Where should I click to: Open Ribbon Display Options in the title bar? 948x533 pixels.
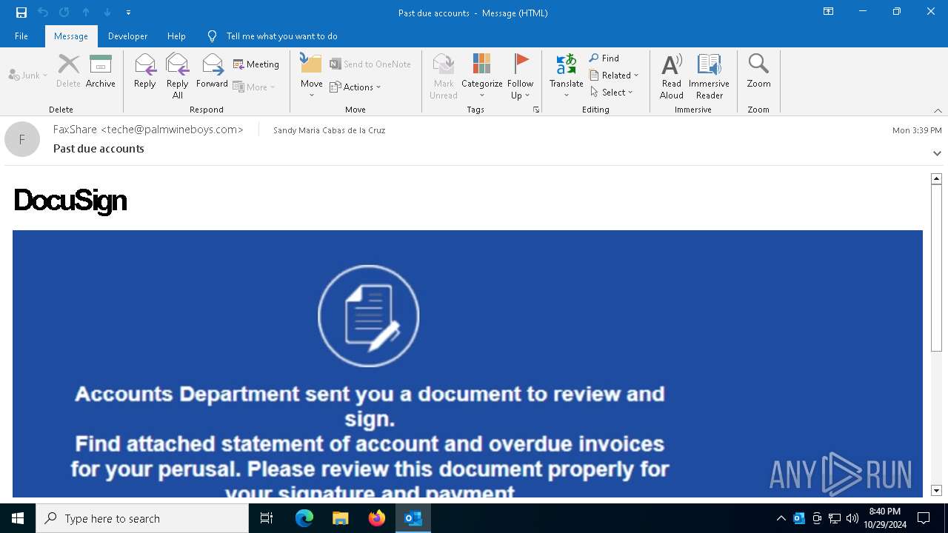click(829, 12)
